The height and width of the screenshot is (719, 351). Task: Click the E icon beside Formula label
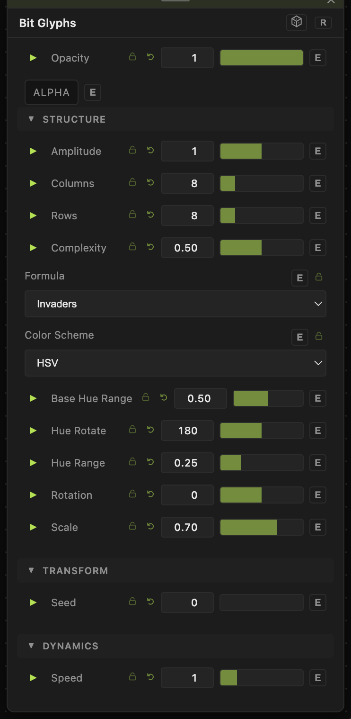(x=299, y=278)
